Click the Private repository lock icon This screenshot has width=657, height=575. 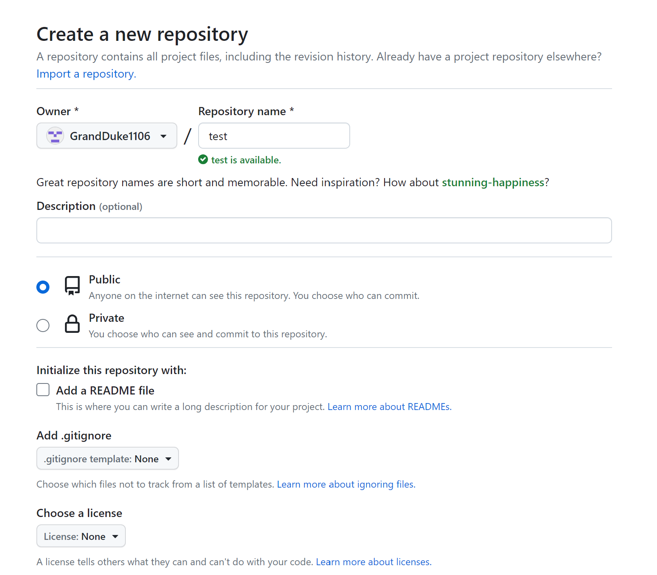(x=72, y=324)
